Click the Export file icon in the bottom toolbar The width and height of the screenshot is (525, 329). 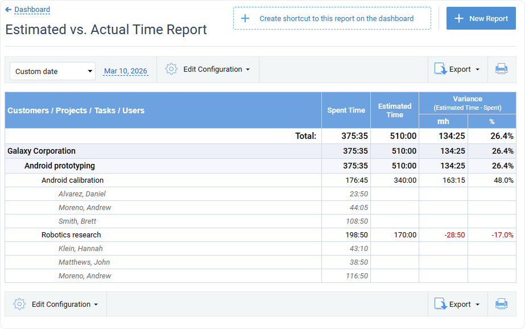[x=439, y=303]
